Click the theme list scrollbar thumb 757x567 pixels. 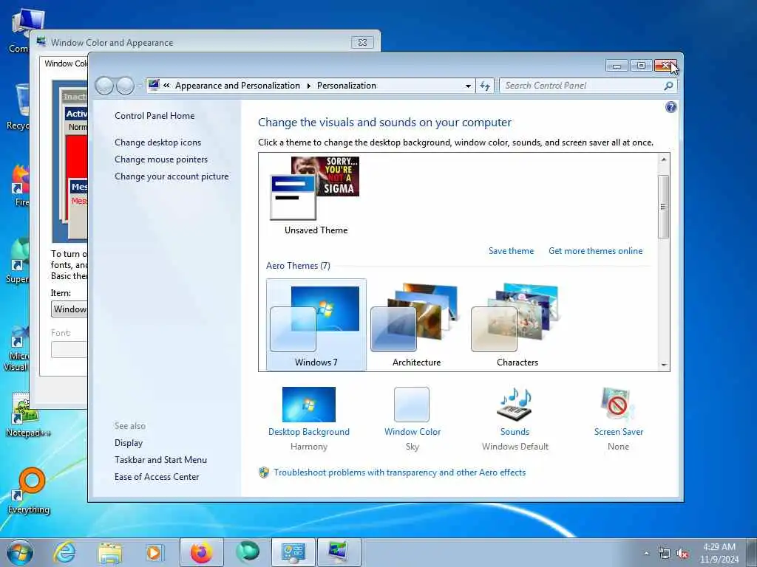664,207
